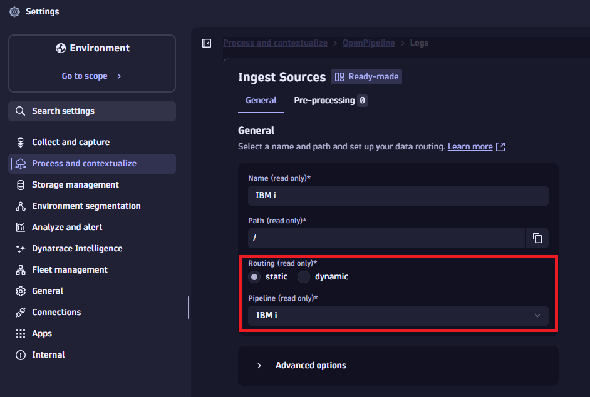
Task: Open Storage management settings
Action: 92,185
